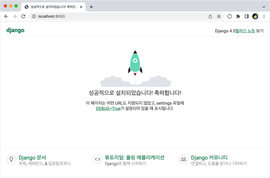
Task: Click 주제, 레퍼런스, & 입문참조하다 text
Action: point(44,164)
